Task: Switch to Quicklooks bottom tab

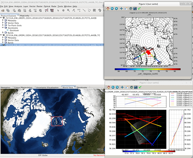Action: [x=82, y=88]
